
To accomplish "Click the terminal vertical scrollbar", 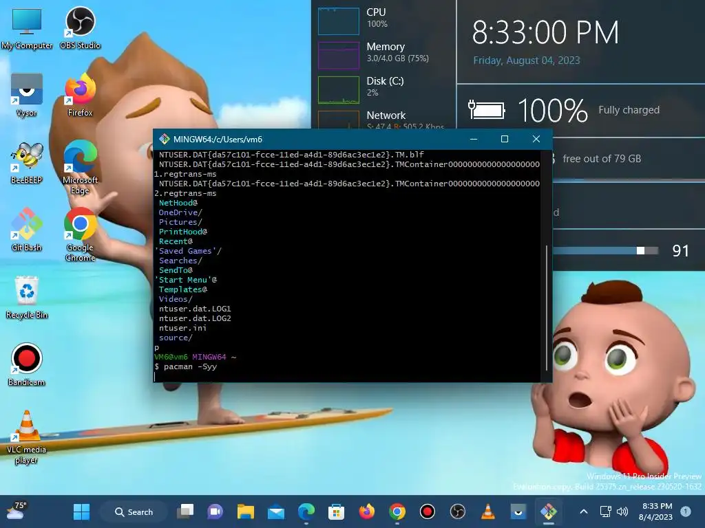I will (x=546, y=308).
